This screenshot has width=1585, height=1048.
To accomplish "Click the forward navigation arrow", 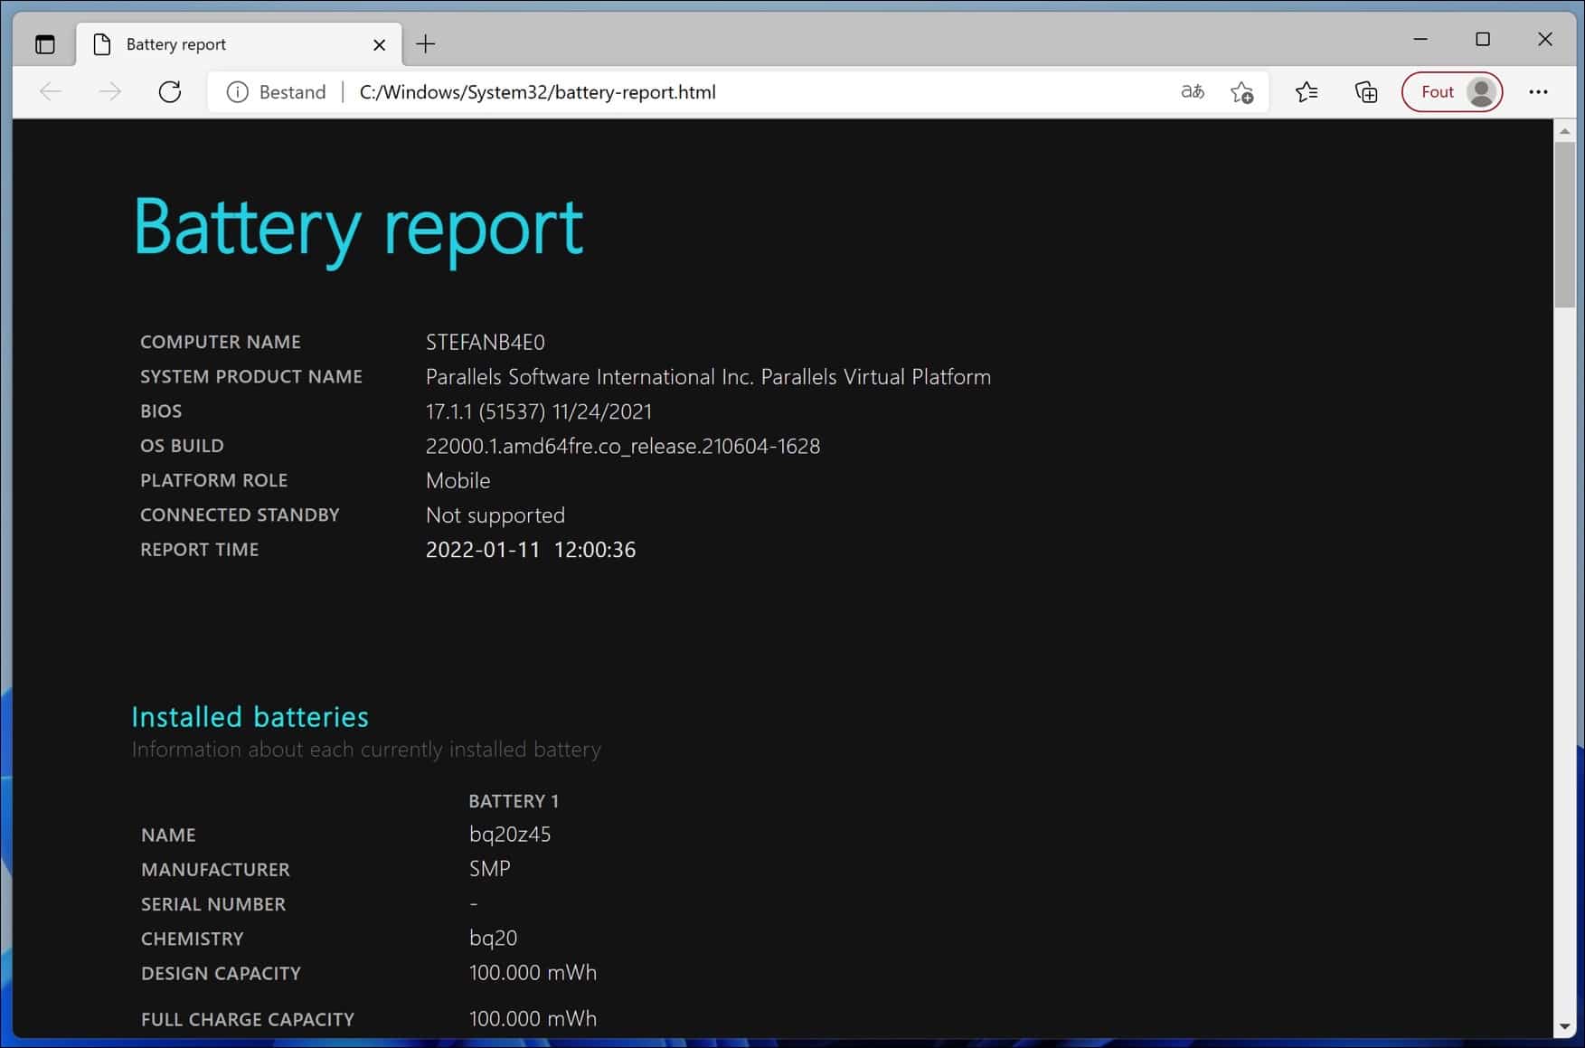I will [x=109, y=91].
